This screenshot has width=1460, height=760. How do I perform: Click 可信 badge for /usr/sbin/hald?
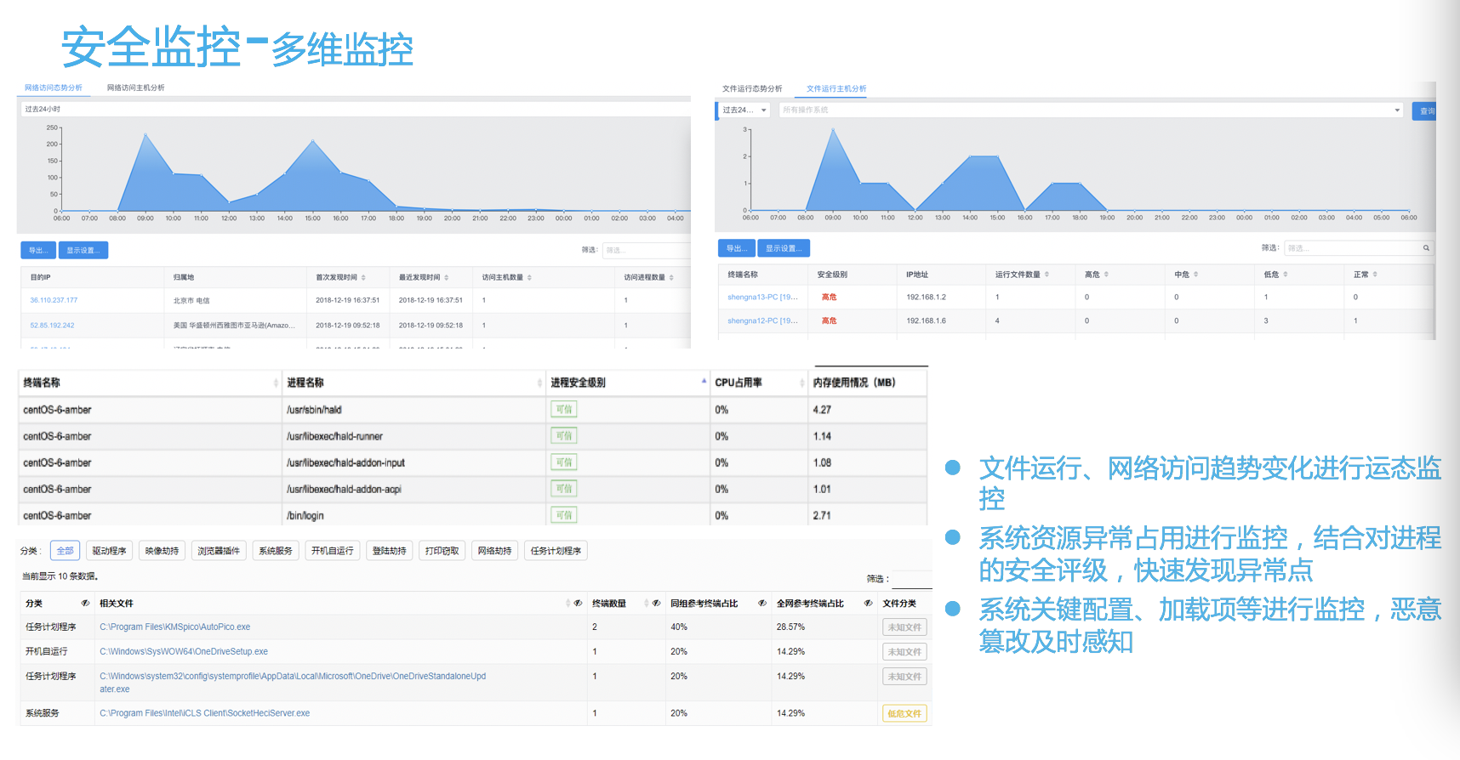[x=564, y=410]
